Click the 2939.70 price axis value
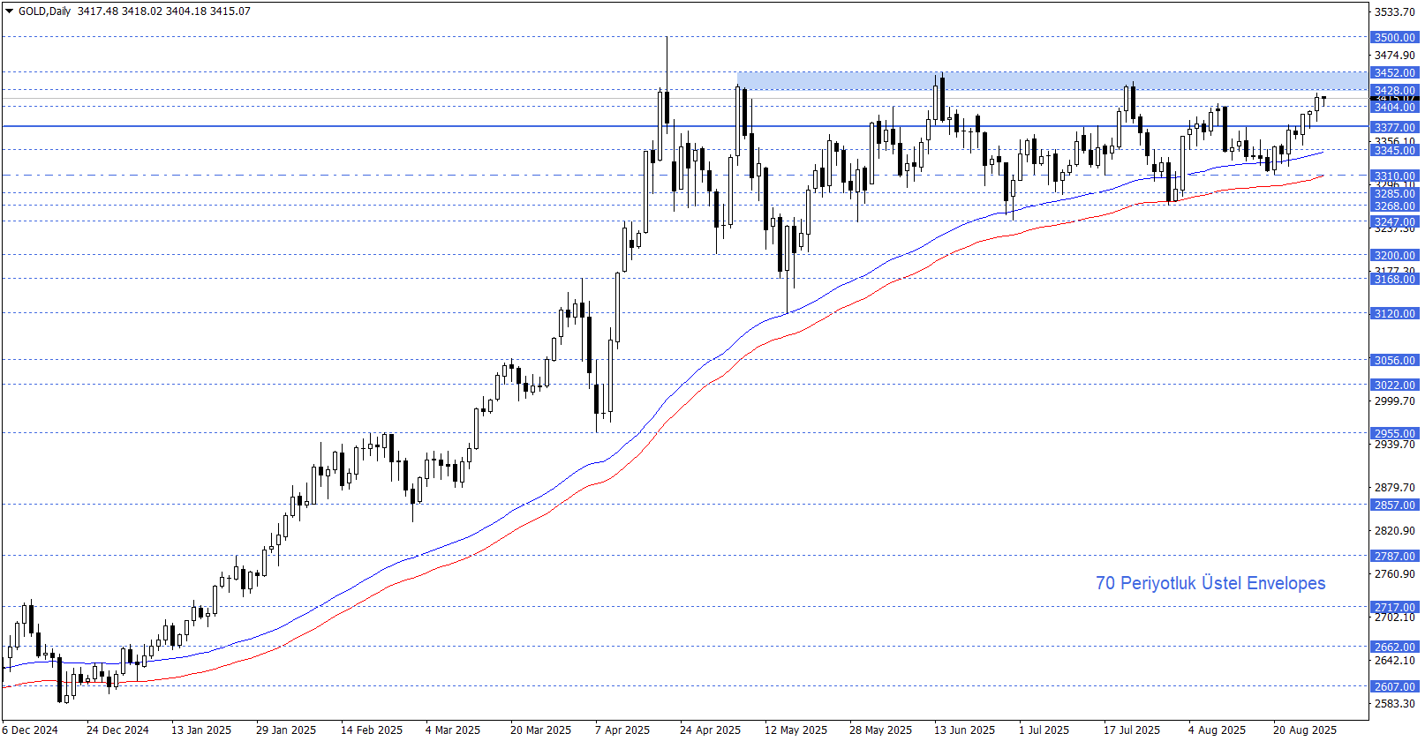The width and height of the screenshot is (1425, 741). tap(1395, 444)
